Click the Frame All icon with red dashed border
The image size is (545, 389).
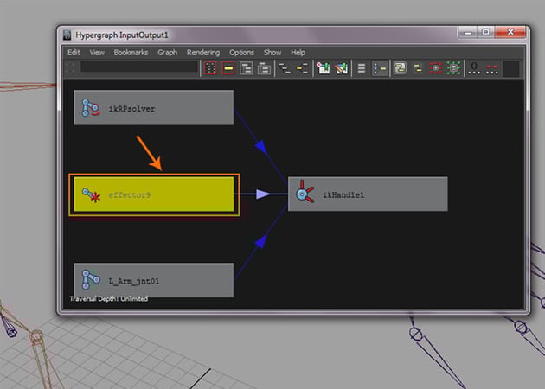(x=210, y=67)
